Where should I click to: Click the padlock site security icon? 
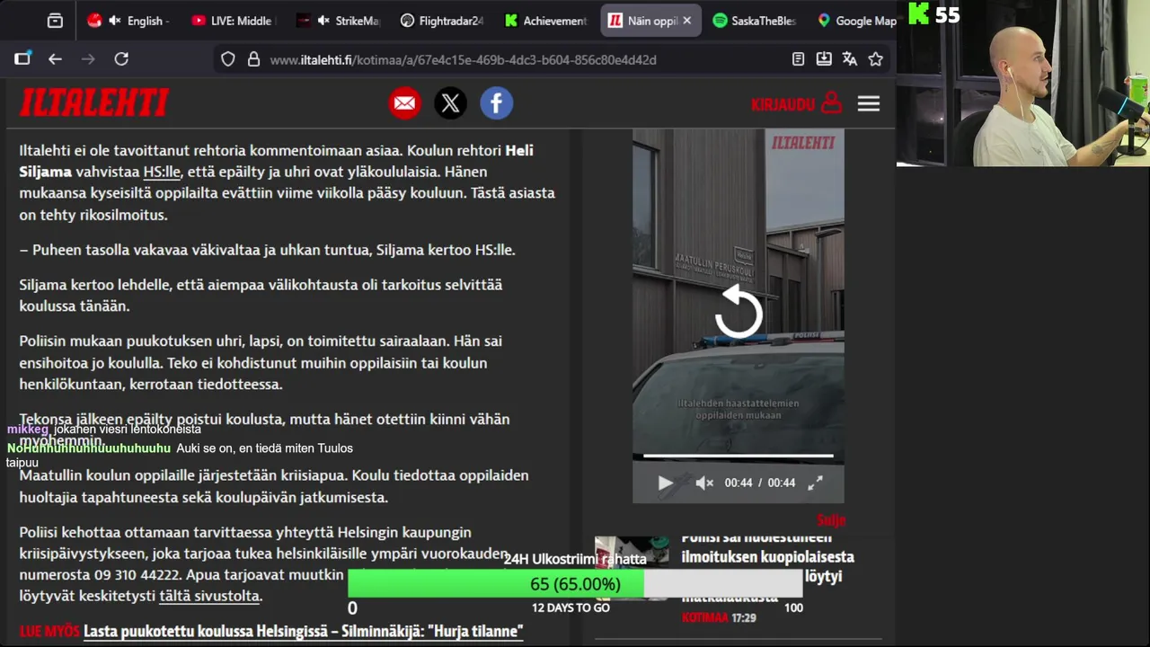pos(253,59)
